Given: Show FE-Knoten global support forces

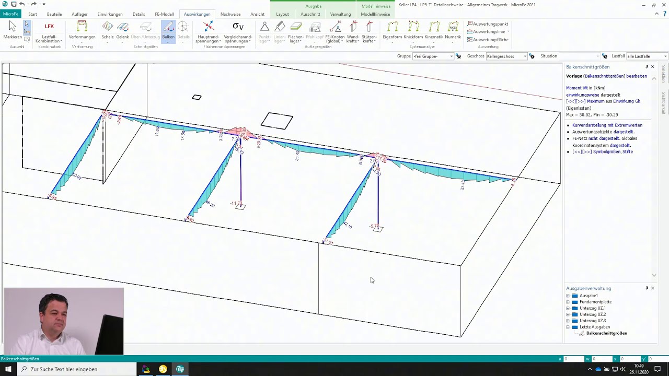Looking at the screenshot, I should pos(334,32).
